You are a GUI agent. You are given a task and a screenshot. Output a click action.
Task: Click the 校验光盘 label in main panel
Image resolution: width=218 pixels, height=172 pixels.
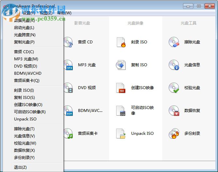(192, 88)
